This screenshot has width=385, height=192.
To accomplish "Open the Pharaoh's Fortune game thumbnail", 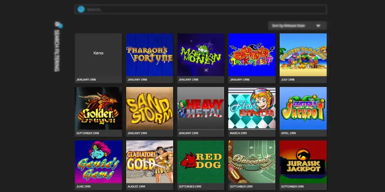I will (150, 55).
